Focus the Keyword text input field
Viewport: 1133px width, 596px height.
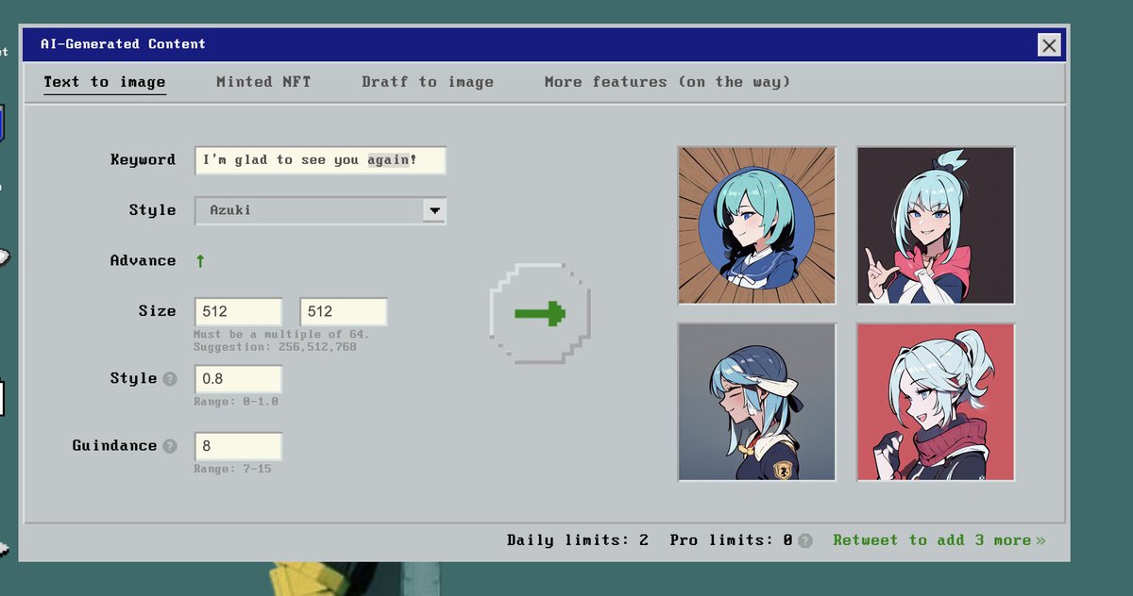click(x=320, y=160)
